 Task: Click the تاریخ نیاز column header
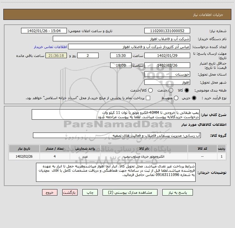tap(24, 149)
